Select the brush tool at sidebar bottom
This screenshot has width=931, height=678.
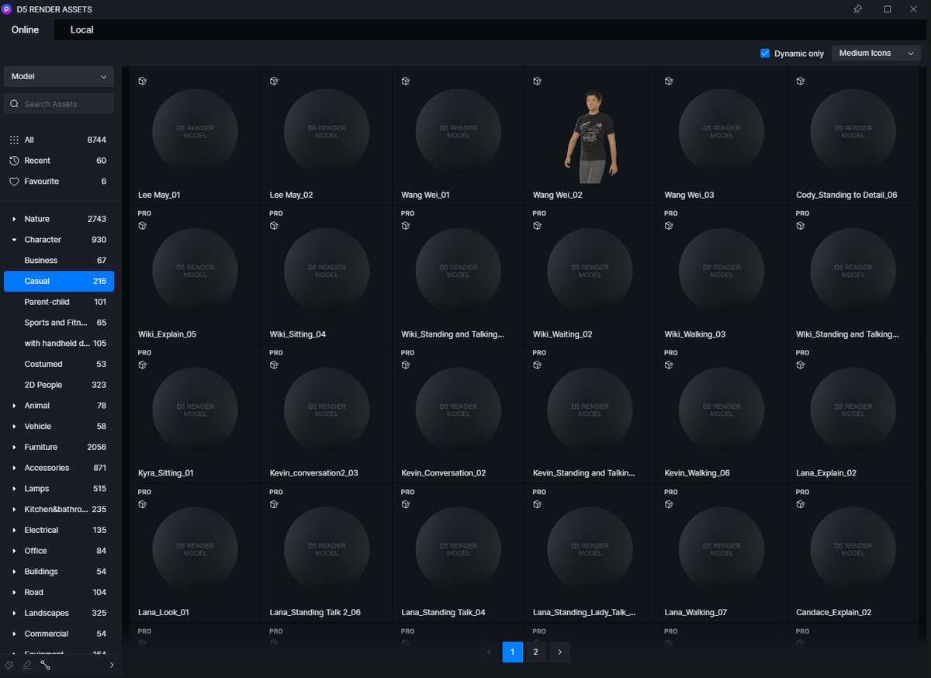coord(9,665)
